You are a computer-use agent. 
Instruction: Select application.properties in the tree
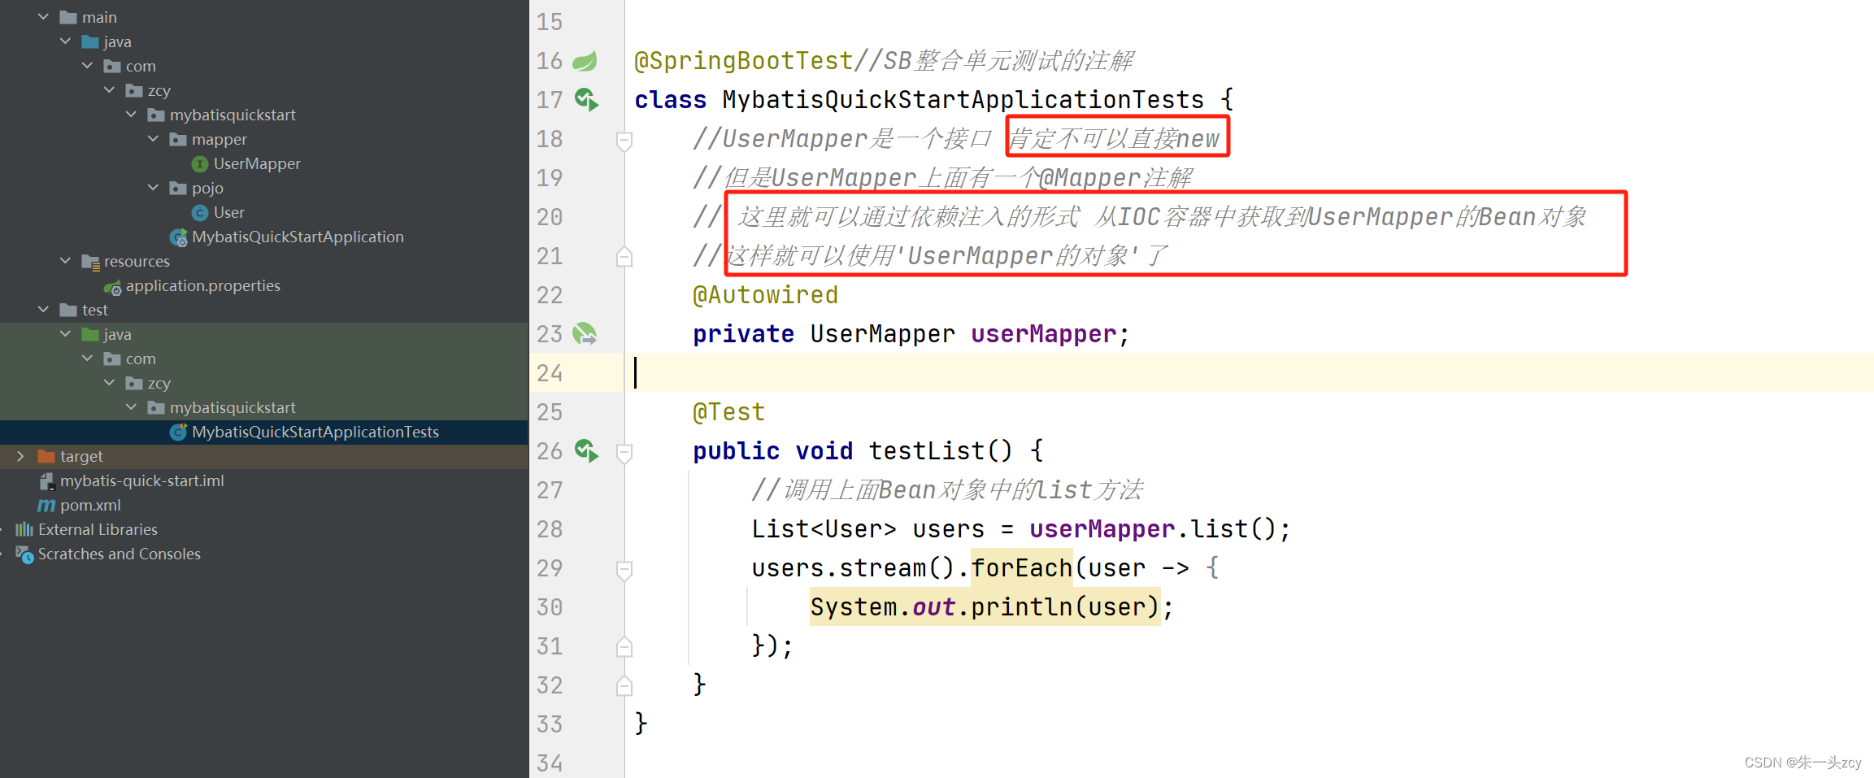coord(203,285)
